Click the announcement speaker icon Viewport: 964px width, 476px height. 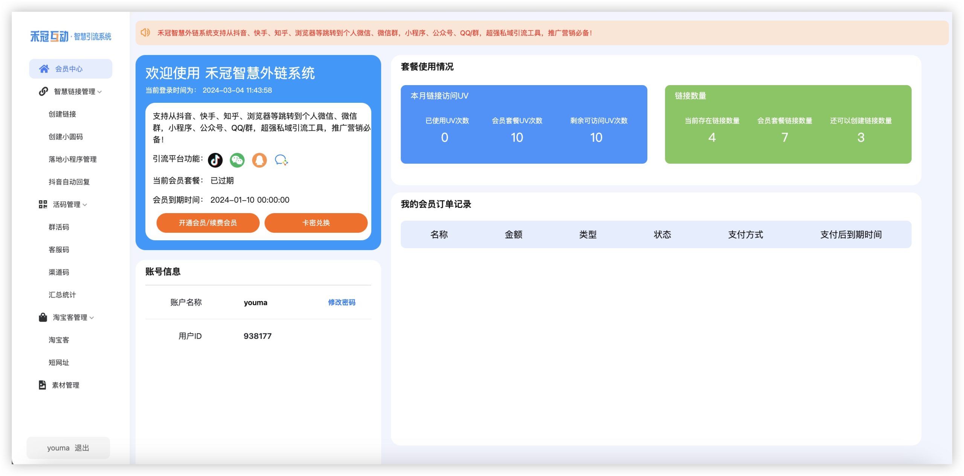pos(146,33)
